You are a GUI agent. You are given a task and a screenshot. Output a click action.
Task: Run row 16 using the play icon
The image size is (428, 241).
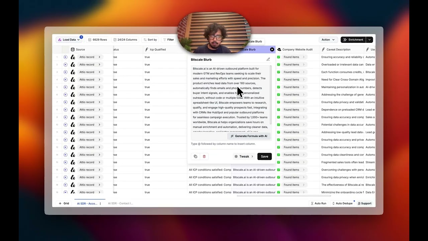click(66, 170)
